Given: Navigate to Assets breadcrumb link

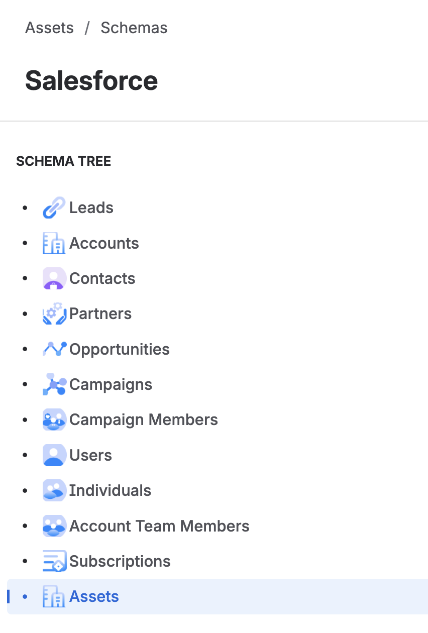Looking at the screenshot, I should pos(49,28).
